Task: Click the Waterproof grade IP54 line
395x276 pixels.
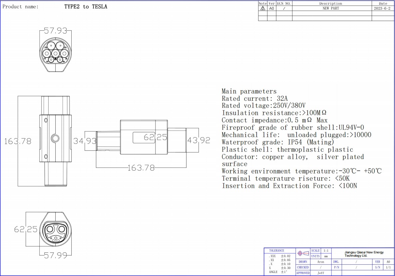Action: (x=278, y=142)
